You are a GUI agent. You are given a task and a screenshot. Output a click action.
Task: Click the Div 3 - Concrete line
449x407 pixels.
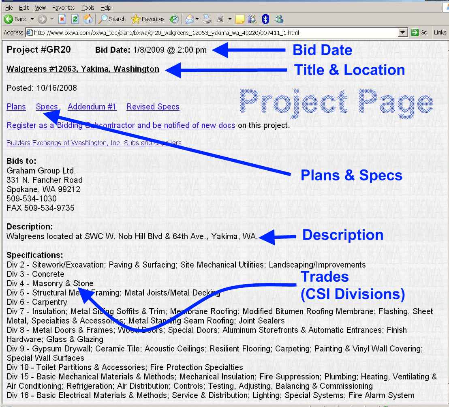(x=36, y=274)
